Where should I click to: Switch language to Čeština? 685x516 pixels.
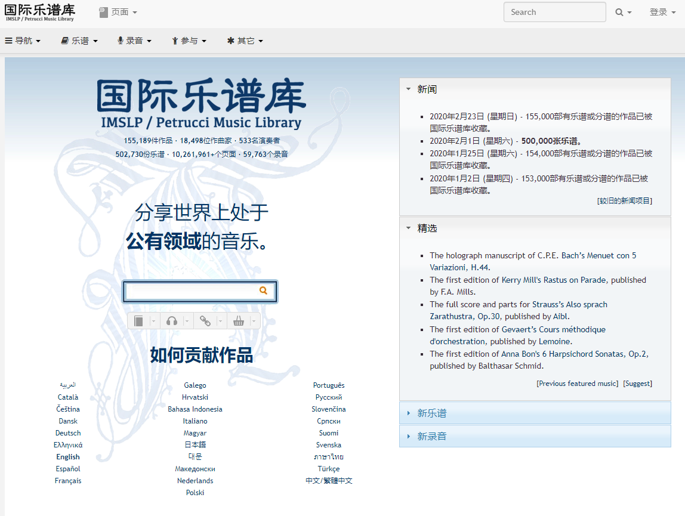(x=68, y=409)
